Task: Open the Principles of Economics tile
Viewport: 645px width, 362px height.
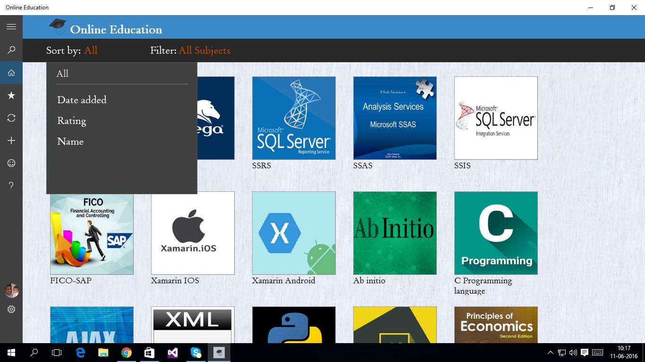Action: coord(496,325)
